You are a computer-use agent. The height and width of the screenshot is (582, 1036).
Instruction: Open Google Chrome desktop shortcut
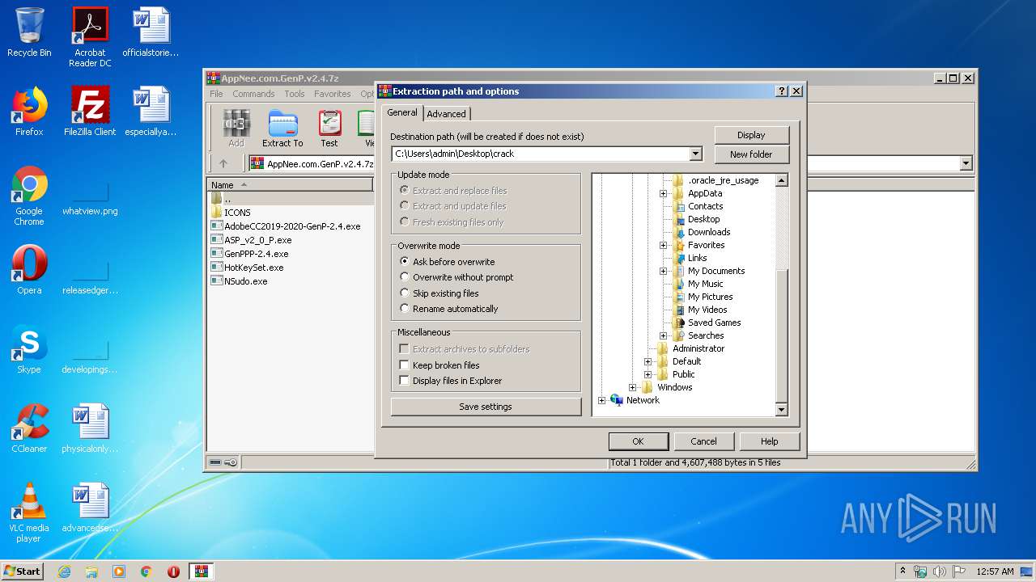click(29, 196)
